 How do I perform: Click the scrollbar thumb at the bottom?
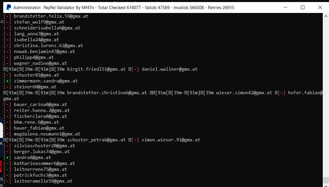click(326, 180)
